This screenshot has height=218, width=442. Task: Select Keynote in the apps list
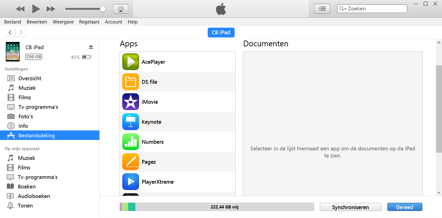(x=151, y=122)
